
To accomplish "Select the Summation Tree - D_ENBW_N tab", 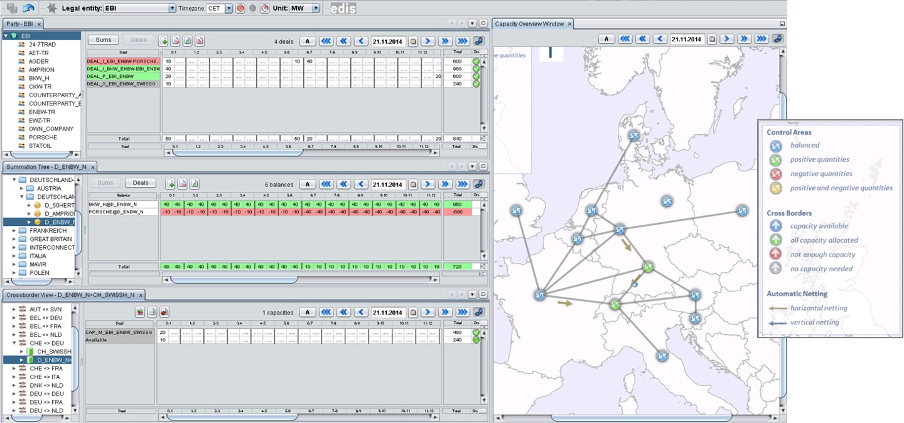I will [x=47, y=167].
